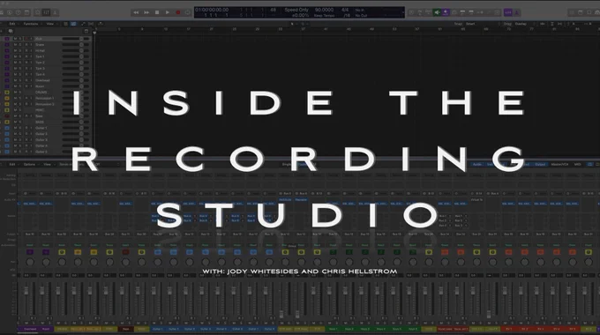
Task: Mute the Overhead track
Action: [x=15, y=80]
